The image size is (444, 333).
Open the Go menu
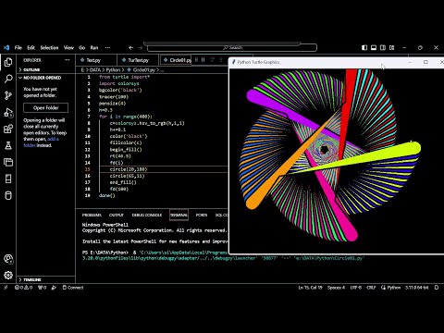[x=81, y=47]
